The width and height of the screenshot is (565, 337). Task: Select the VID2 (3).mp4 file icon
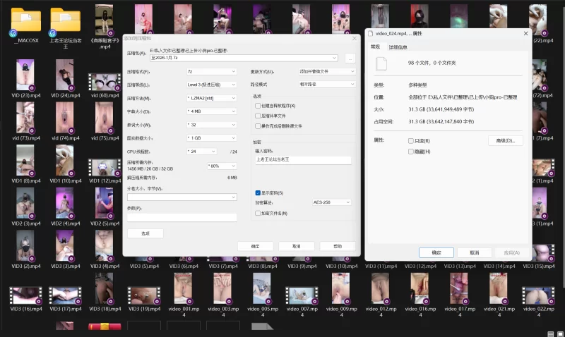click(x=25, y=203)
